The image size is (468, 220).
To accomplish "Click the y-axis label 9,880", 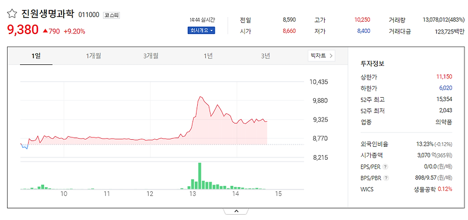I will coord(320,101).
